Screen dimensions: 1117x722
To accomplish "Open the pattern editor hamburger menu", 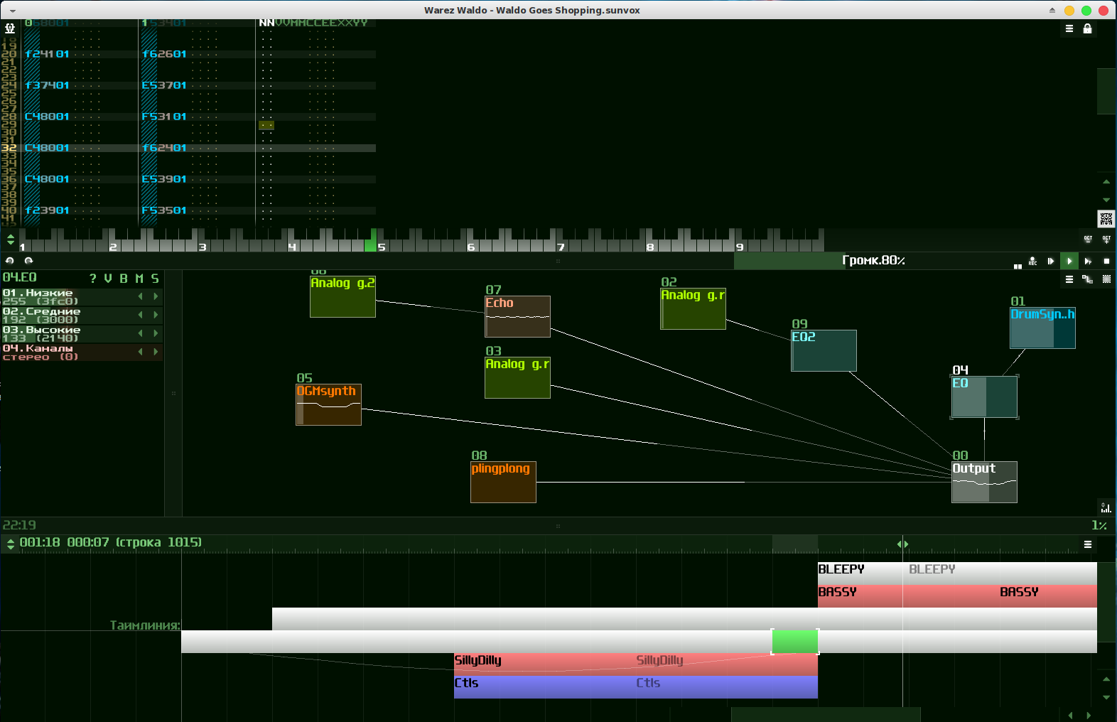I will point(1069,28).
